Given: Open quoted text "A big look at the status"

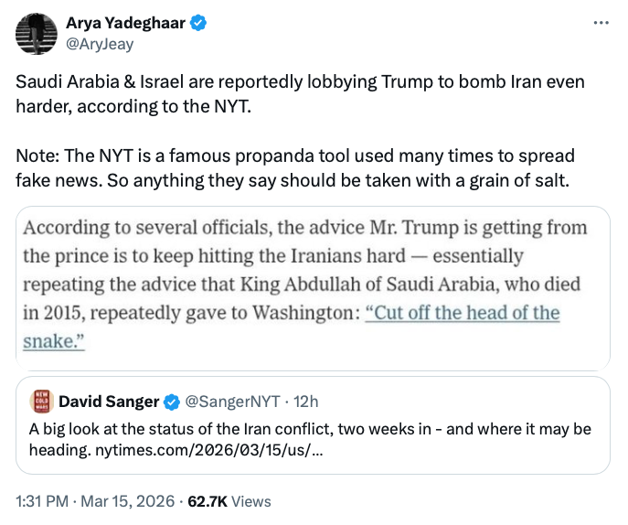Looking at the screenshot, I should [311, 429].
